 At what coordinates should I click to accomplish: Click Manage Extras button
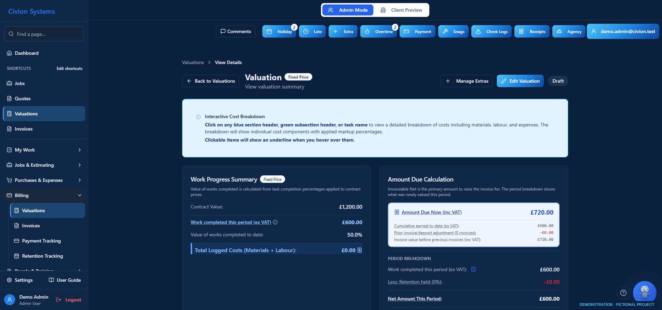click(467, 81)
